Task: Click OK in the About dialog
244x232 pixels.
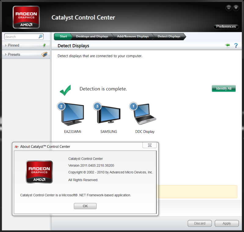Action: click(85, 206)
